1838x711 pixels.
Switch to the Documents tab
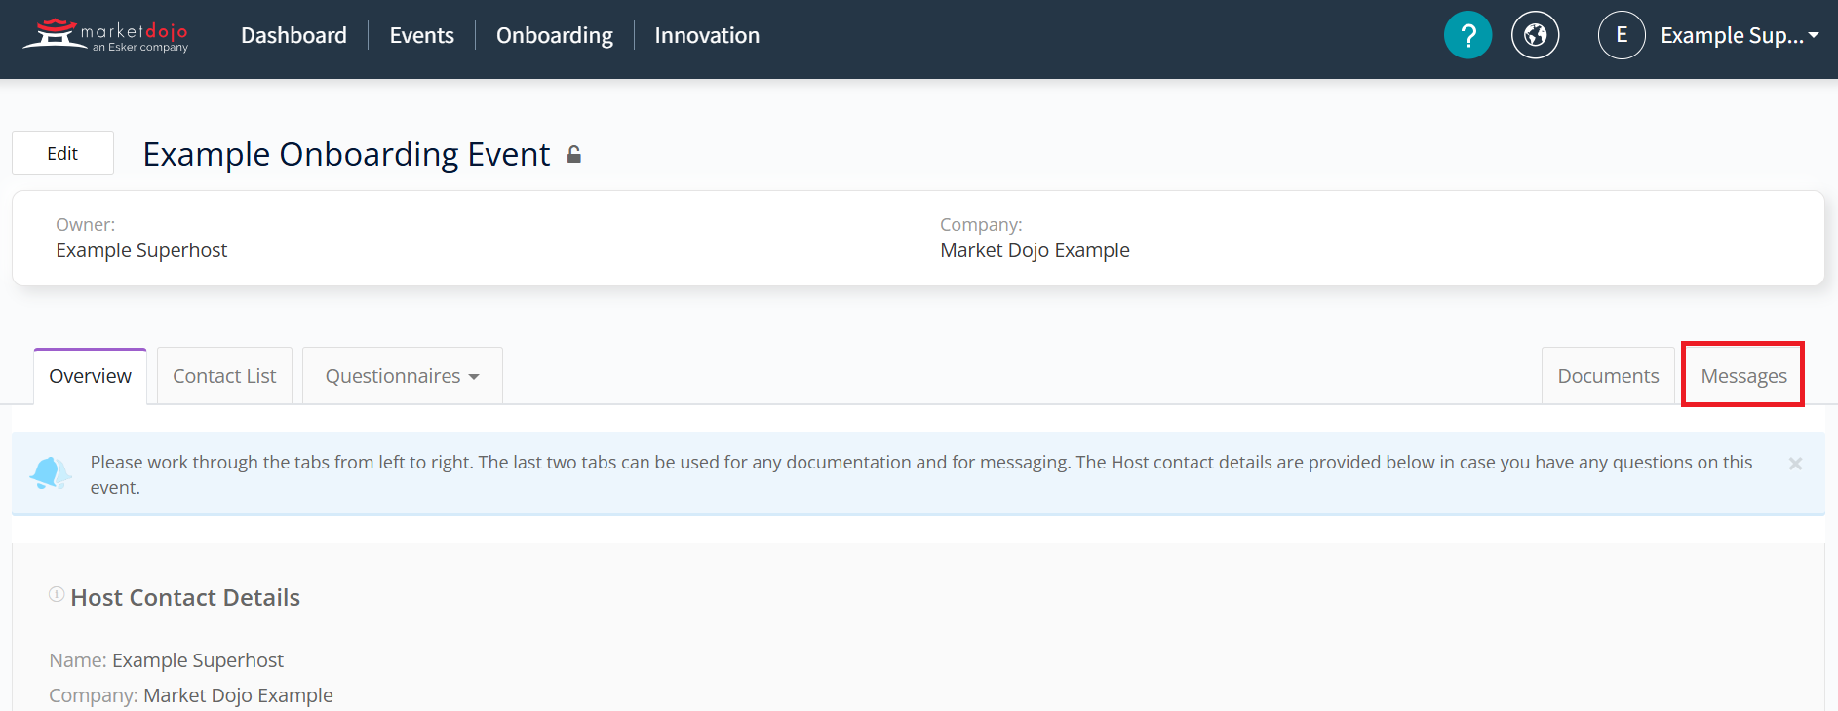tap(1607, 376)
